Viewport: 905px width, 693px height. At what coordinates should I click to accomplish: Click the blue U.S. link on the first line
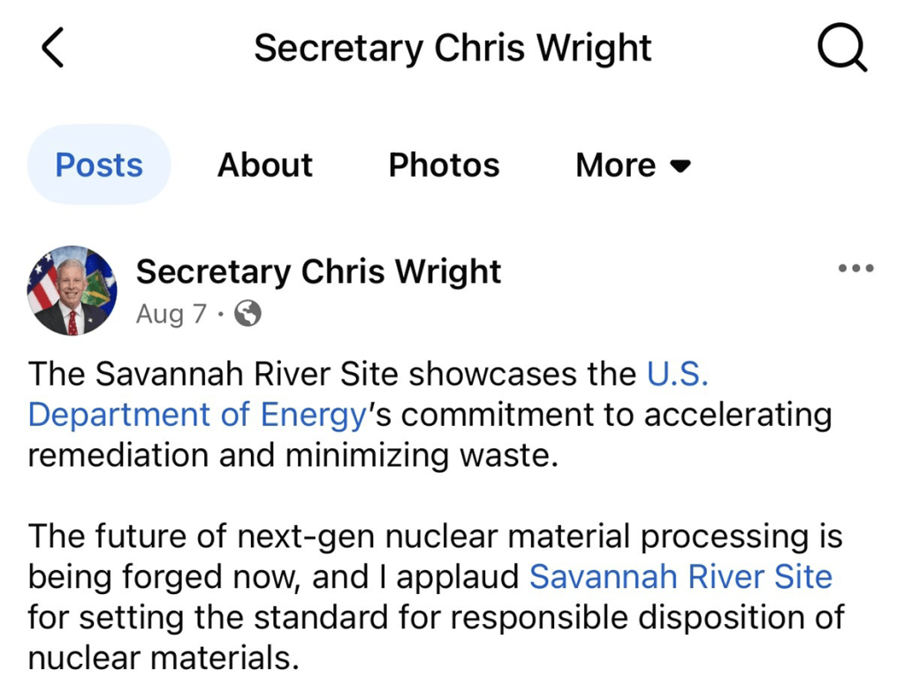[x=678, y=374]
